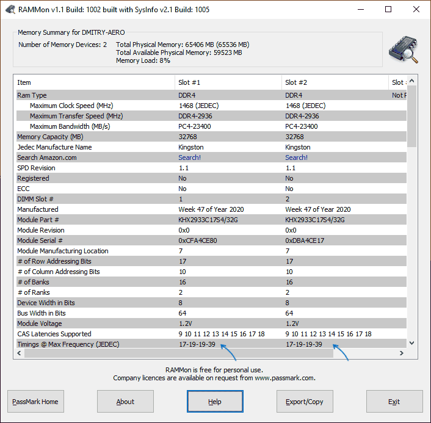Click the horizontal scrollbar left arrow
This screenshot has width=431, height=423.
[19, 353]
